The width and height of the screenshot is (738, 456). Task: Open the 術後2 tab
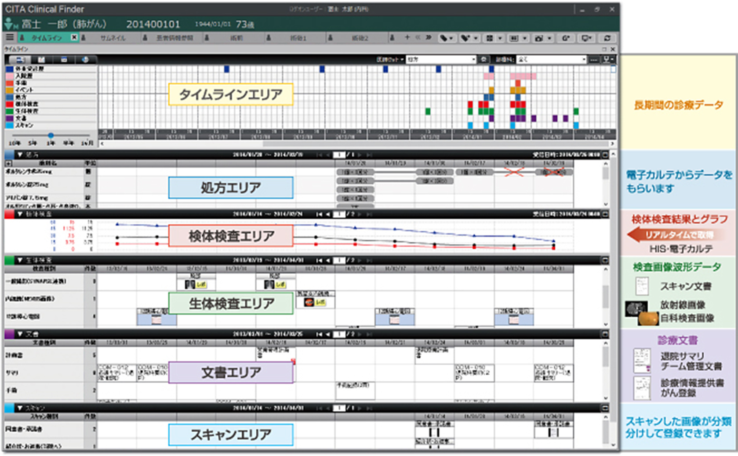360,38
